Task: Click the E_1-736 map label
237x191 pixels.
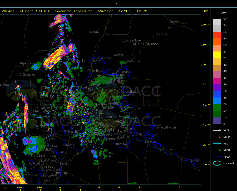Action: coord(163,34)
